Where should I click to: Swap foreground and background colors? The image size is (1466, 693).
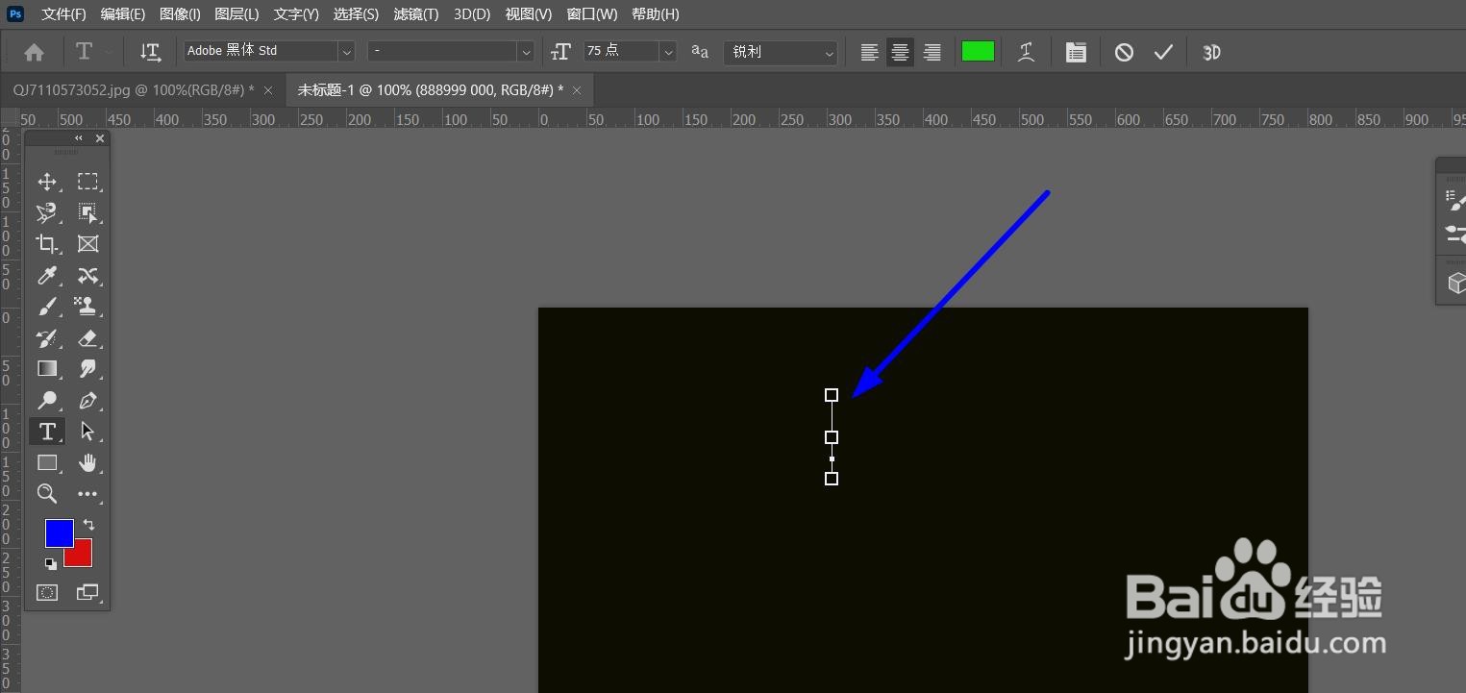click(x=88, y=525)
